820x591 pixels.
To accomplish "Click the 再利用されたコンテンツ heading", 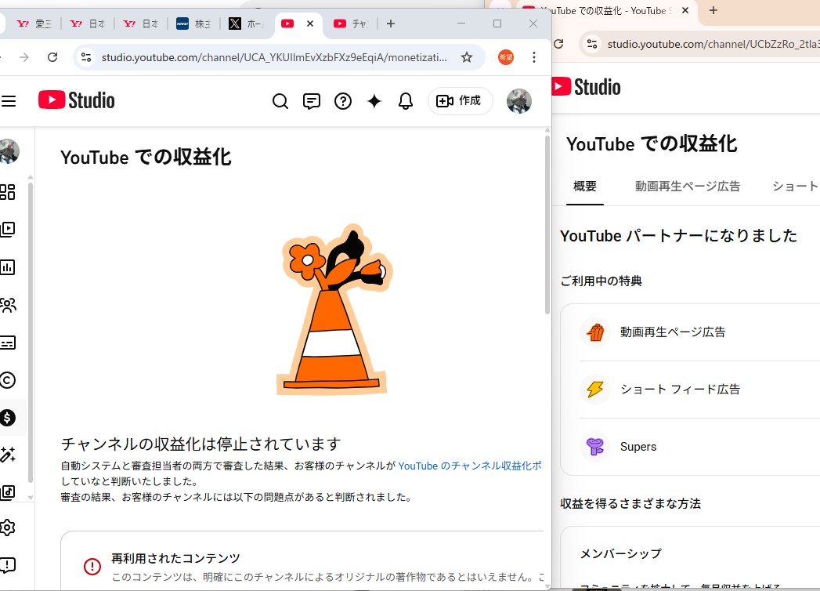I will point(175,559).
